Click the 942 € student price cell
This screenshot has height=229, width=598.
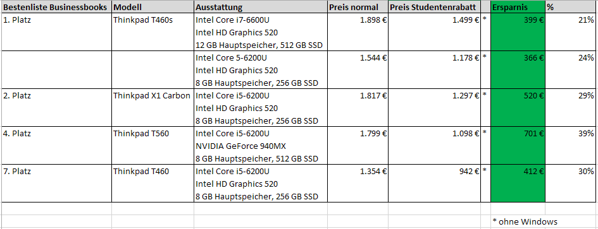[x=435, y=171]
